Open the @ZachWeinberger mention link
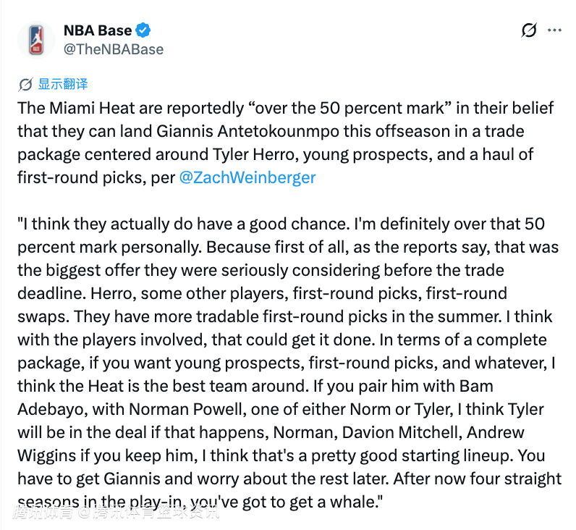 click(247, 177)
